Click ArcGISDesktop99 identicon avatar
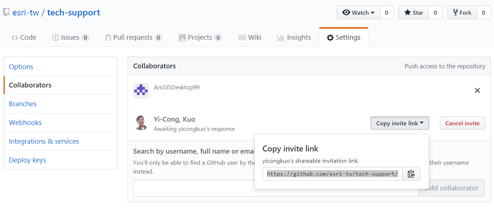This screenshot has width=494, height=208. click(141, 91)
